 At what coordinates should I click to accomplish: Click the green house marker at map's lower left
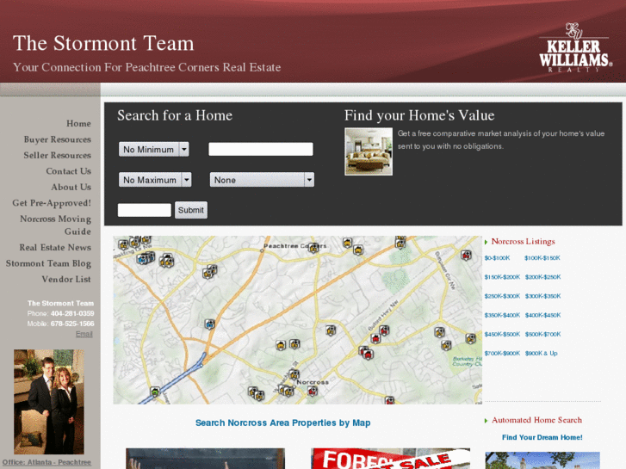coord(155,392)
